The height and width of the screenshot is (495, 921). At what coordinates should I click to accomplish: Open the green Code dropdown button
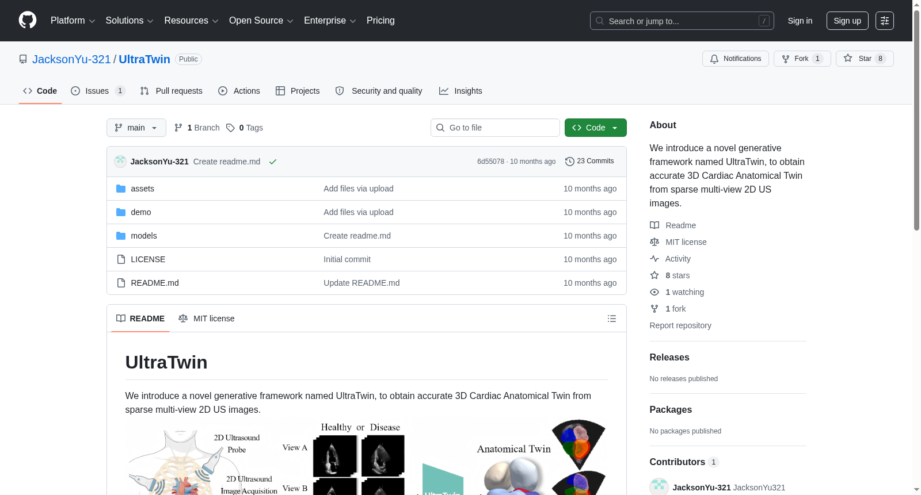(595, 128)
